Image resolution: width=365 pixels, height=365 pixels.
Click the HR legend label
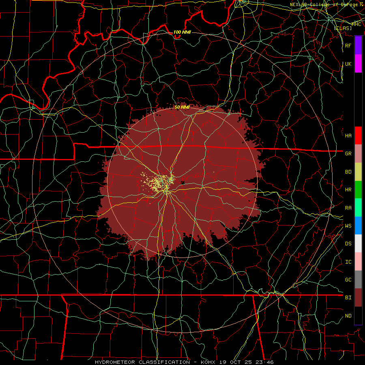pos(348,190)
